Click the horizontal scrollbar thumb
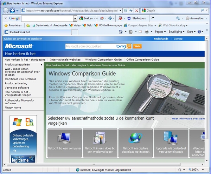 click(x=94, y=164)
